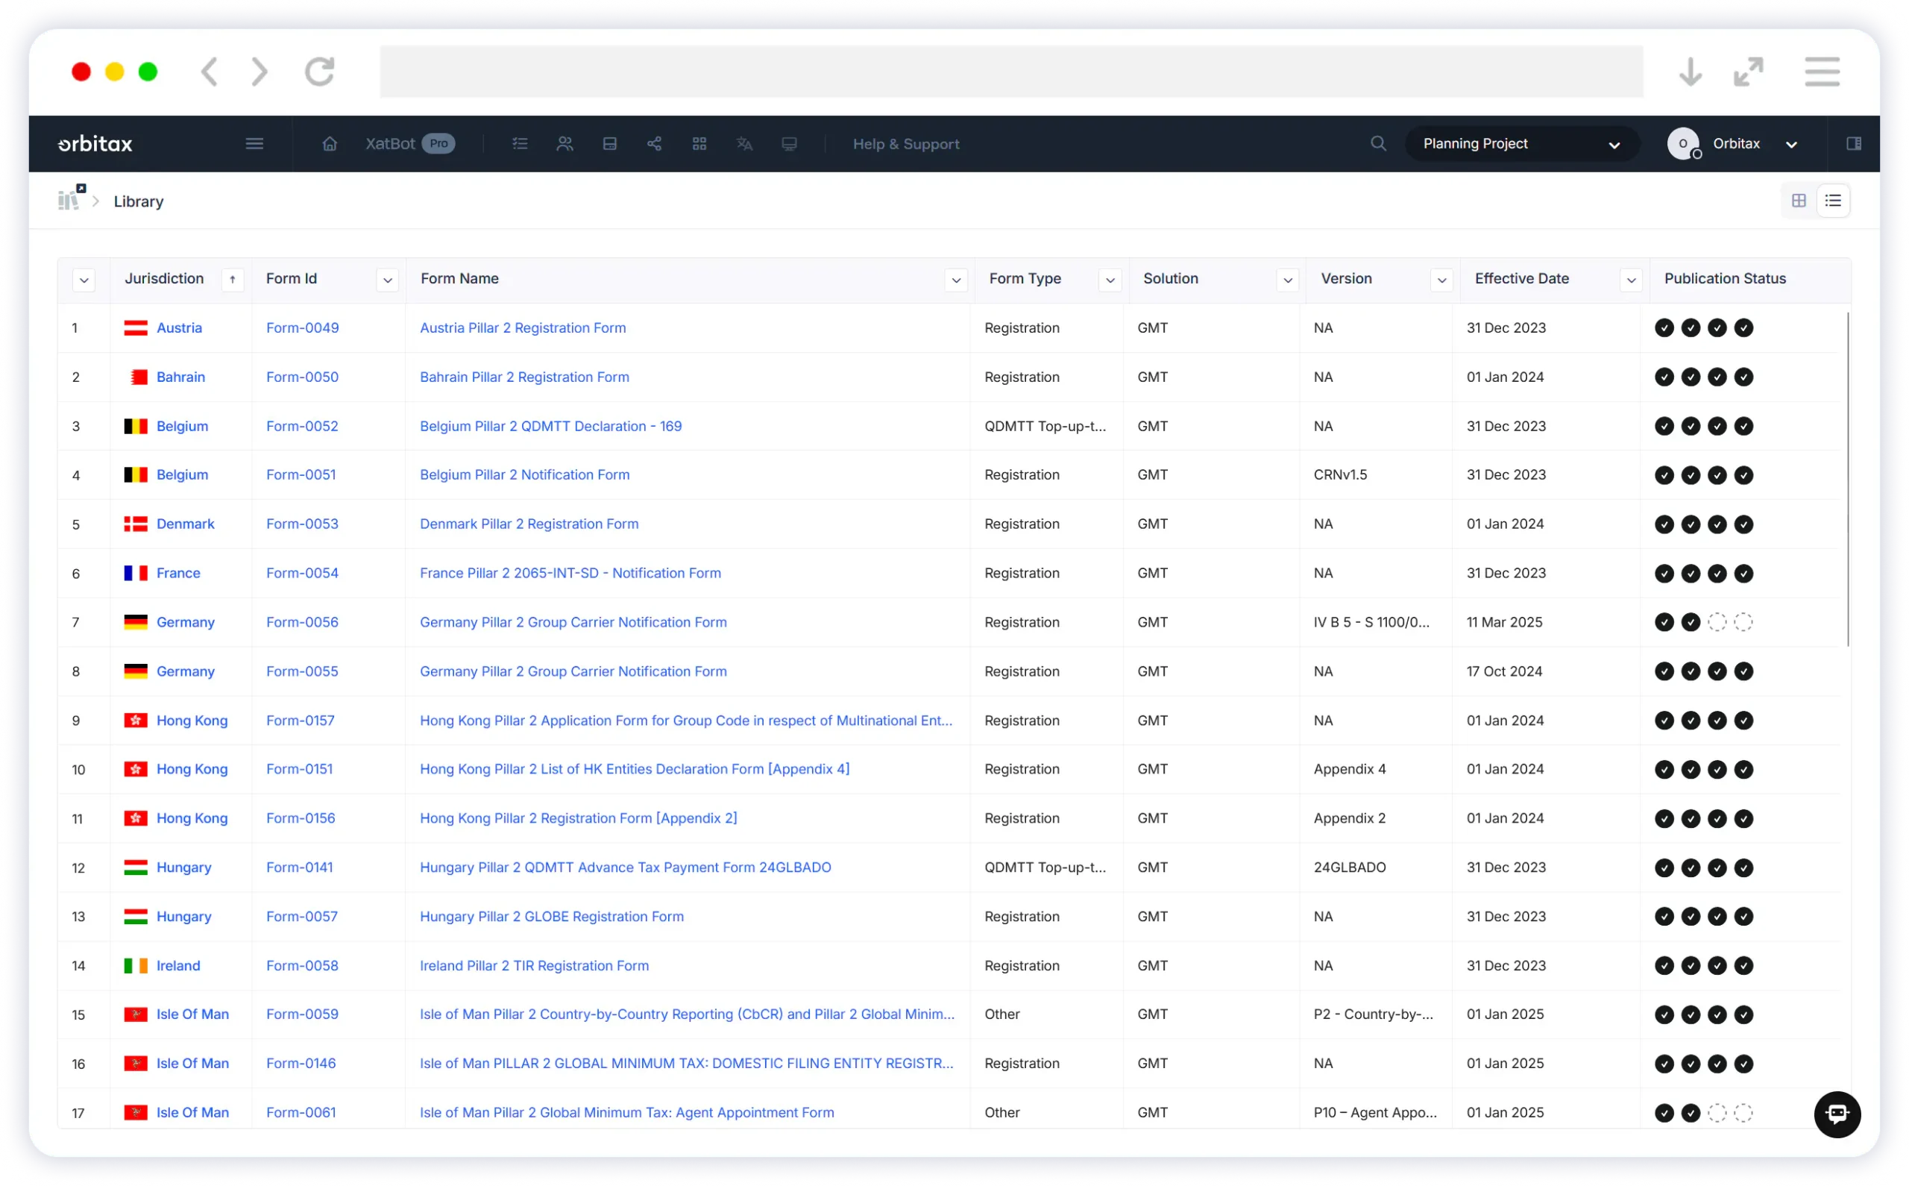Image resolution: width=1909 pixels, height=1186 pixels.
Task: Open the apps grid icon in navbar
Action: [x=699, y=143]
